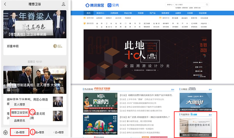Click the VENOVA sponsor logo by 大咖说

coord(192,89)
